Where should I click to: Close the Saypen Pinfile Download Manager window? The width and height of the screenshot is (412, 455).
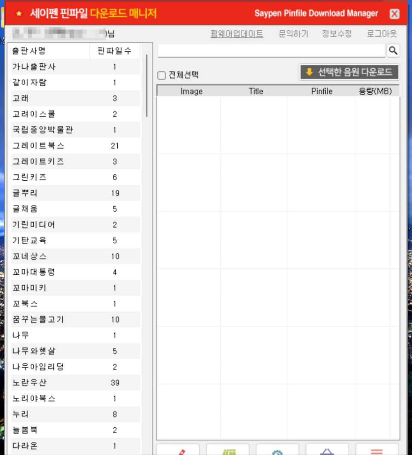(395, 14)
